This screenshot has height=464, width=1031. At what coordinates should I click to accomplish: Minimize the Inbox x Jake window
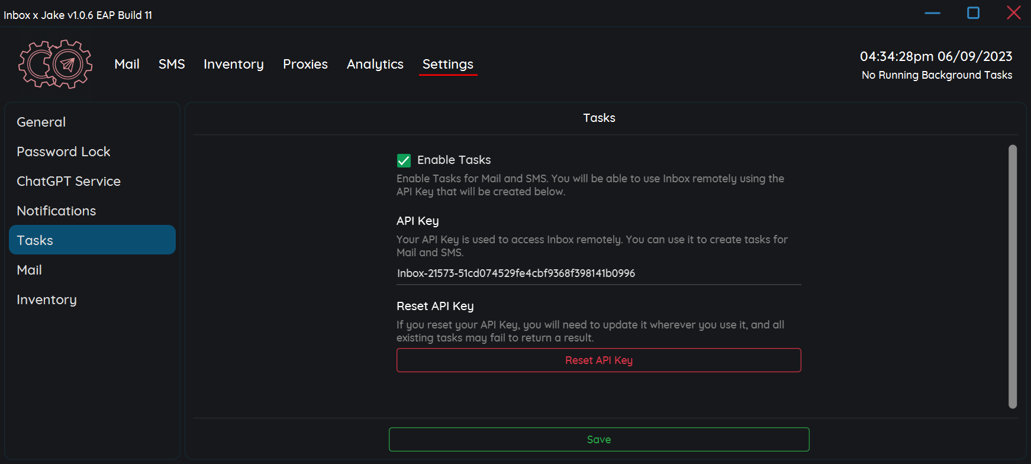[x=932, y=13]
